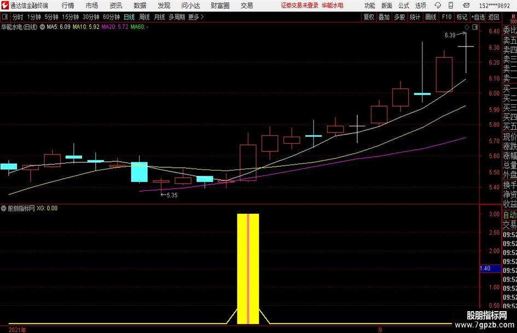The image size is (517, 333).
Task: Expand the 更多 periods list
Action: click(x=196, y=17)
